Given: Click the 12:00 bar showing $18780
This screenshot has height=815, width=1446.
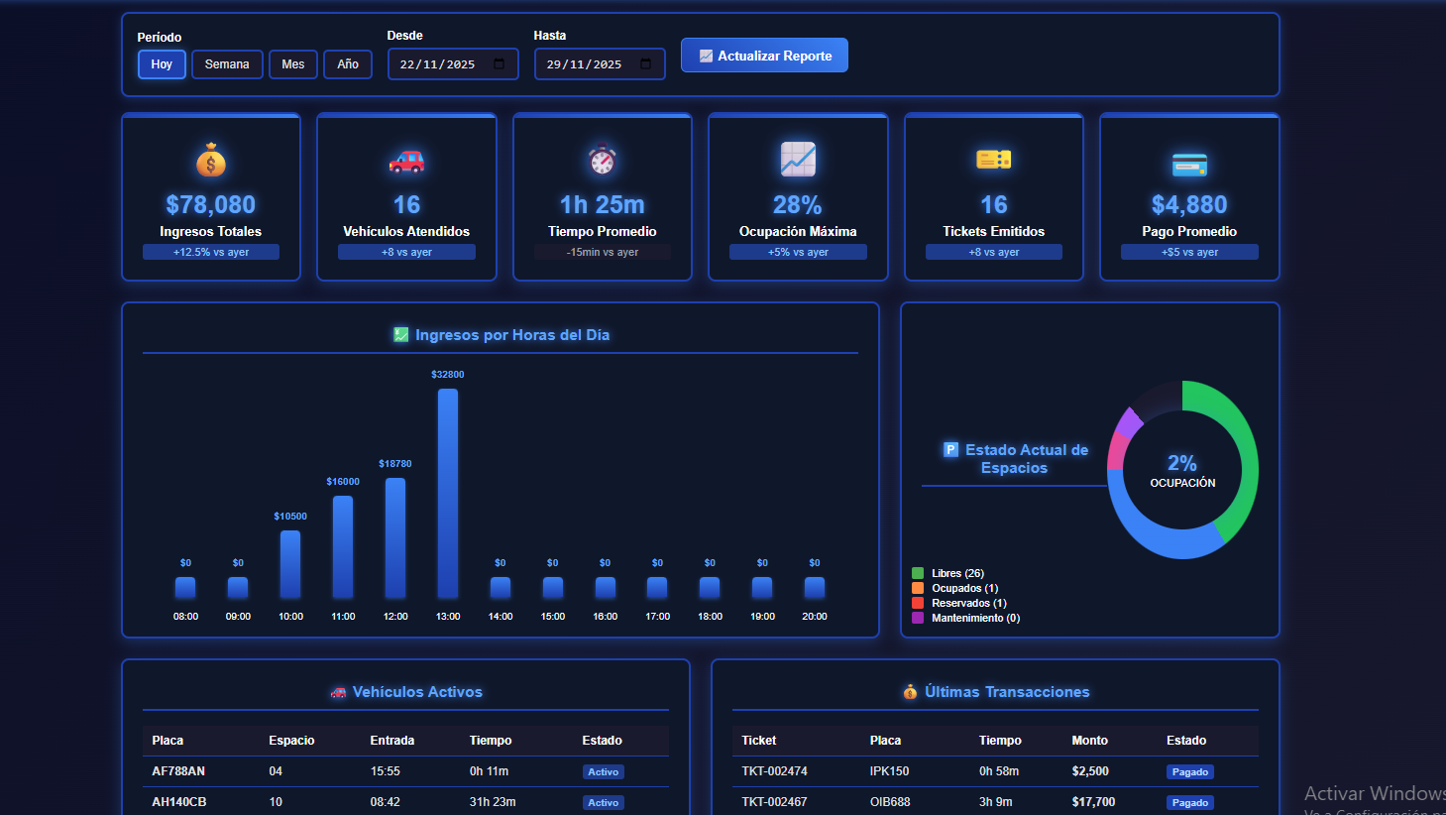Looking at the screenshot, I should click(395, 537).
